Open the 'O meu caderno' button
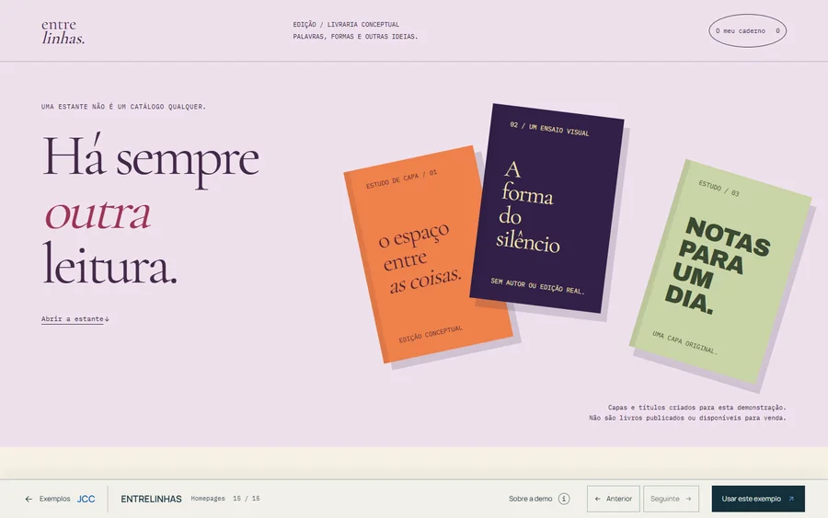828x518 pixels. (747, 30)
